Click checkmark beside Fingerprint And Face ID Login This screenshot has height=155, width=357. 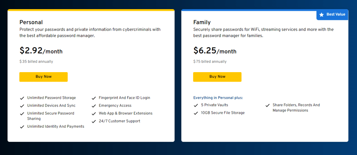[x=94, y=98]
